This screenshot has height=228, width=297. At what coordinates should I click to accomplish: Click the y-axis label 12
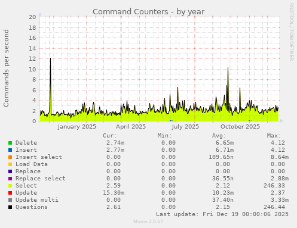[x=32, y=59]
